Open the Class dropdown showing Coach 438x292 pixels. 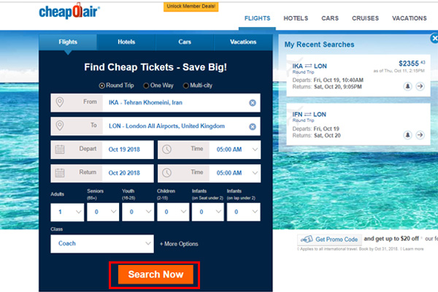[x=102, y=244]
